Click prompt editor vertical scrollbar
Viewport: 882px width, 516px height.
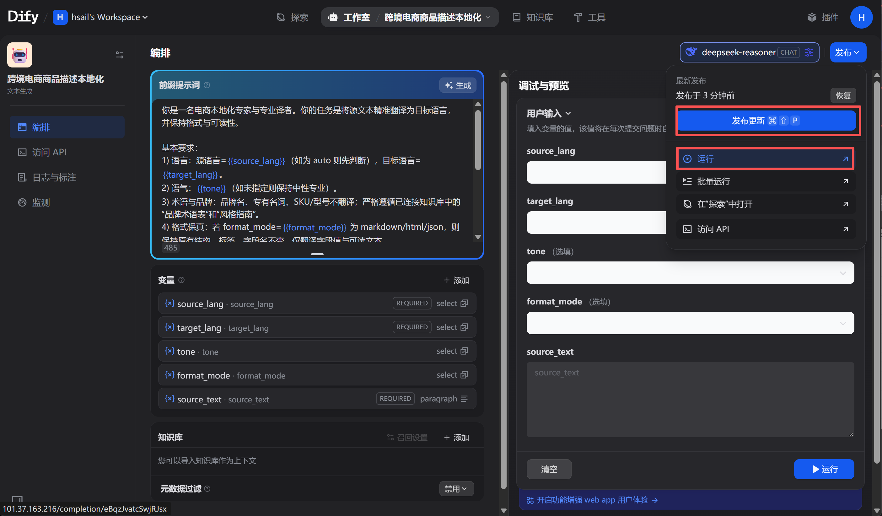[x=478, y=140]
